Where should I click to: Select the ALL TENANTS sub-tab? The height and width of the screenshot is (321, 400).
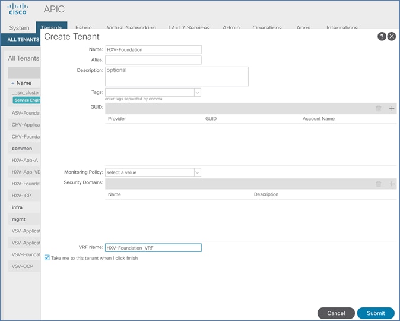(x=23, y=40)
